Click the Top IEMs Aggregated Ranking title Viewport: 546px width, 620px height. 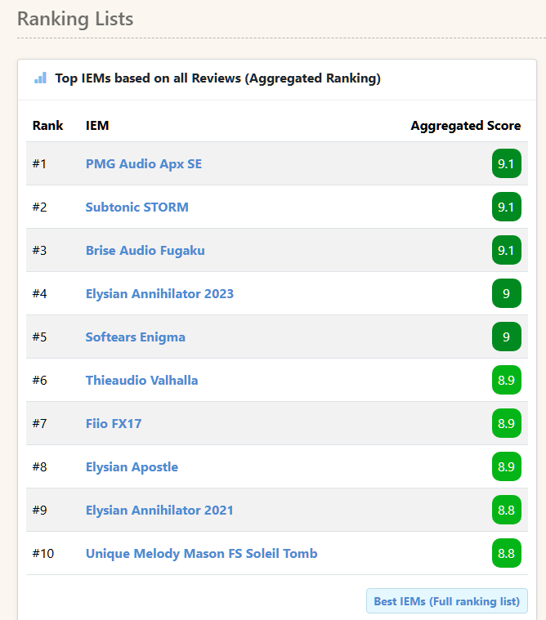tap(217, 78)
